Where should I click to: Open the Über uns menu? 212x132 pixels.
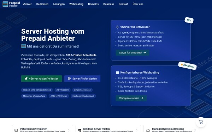[x=138, y=4]
